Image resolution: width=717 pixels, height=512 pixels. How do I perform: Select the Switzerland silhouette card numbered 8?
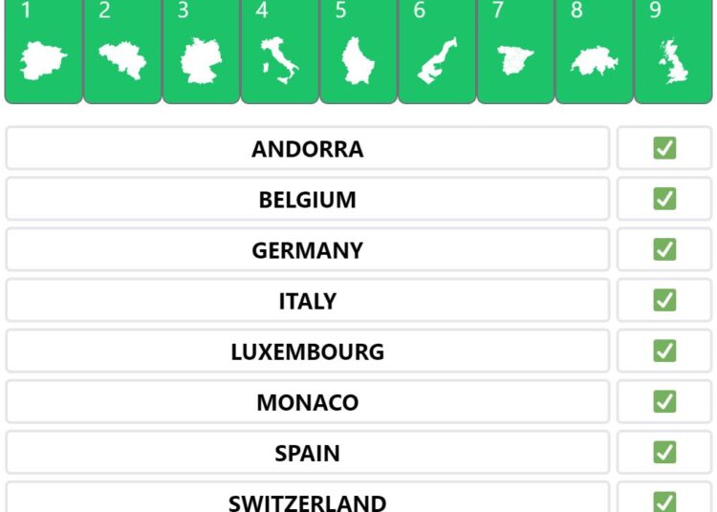(x=595, y=52)
